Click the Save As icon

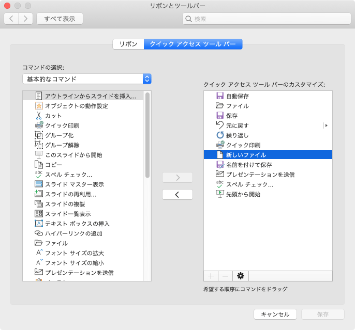click(x=219, y=165)
